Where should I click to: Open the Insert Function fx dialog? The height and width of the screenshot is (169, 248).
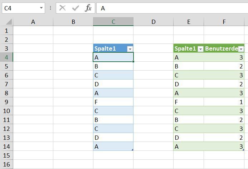pos(88,8)
